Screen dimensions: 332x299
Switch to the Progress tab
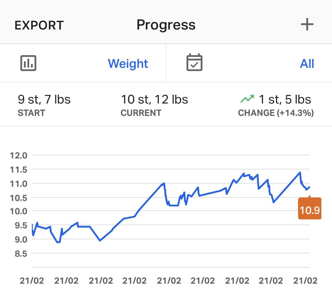click(166, 24)
